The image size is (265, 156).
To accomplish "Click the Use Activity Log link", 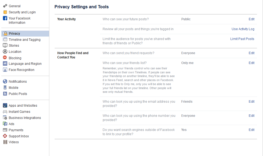I will [x=243, y=29].
